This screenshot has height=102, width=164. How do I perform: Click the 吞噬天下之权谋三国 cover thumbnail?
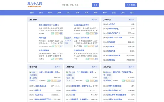click(x=68, y=42)
